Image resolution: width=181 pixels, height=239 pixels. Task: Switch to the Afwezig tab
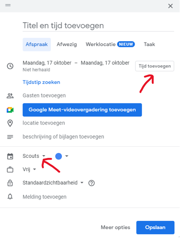tap(67, 44)
